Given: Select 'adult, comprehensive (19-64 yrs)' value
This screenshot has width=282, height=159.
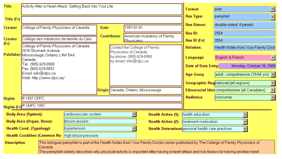Looking at the screenshot, I should click(x=243, y=74).
